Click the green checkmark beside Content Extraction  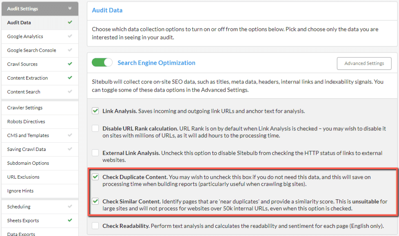(x=70, y=78)
